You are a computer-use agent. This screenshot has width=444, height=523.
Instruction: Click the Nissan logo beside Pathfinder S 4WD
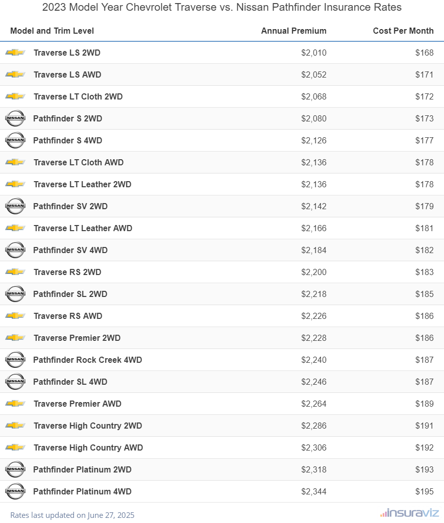15,140
